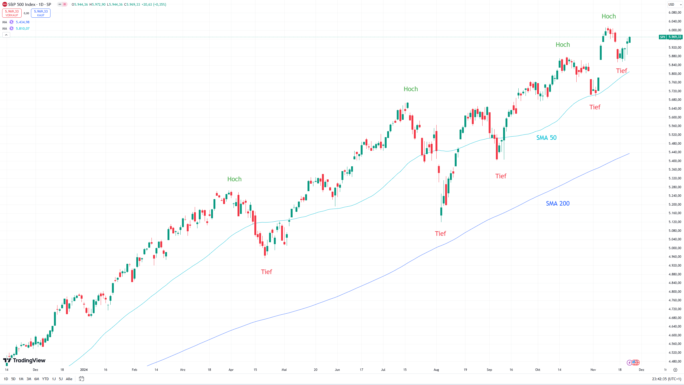Open chart settings hexagon gear icon

[675, 370]
